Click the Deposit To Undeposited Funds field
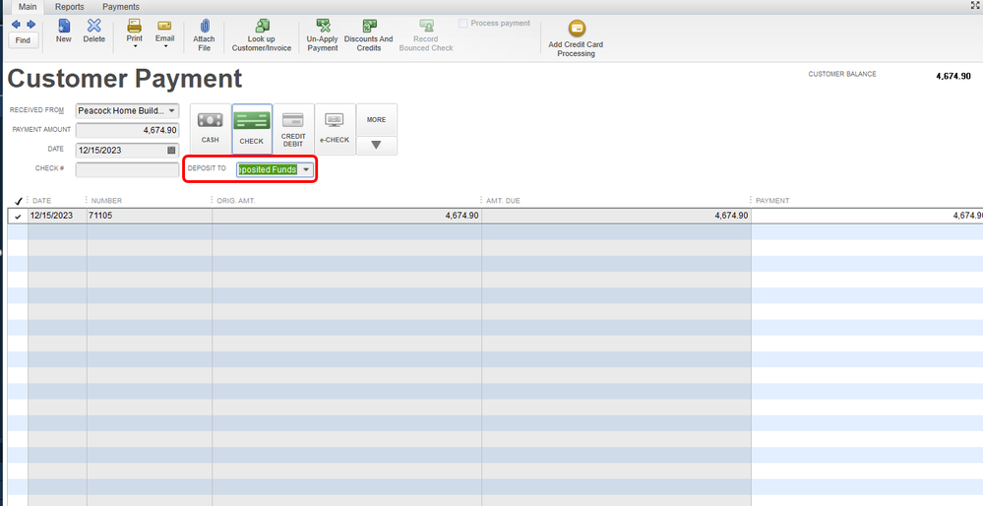This screenshot has width=983, height=506. 268,170
